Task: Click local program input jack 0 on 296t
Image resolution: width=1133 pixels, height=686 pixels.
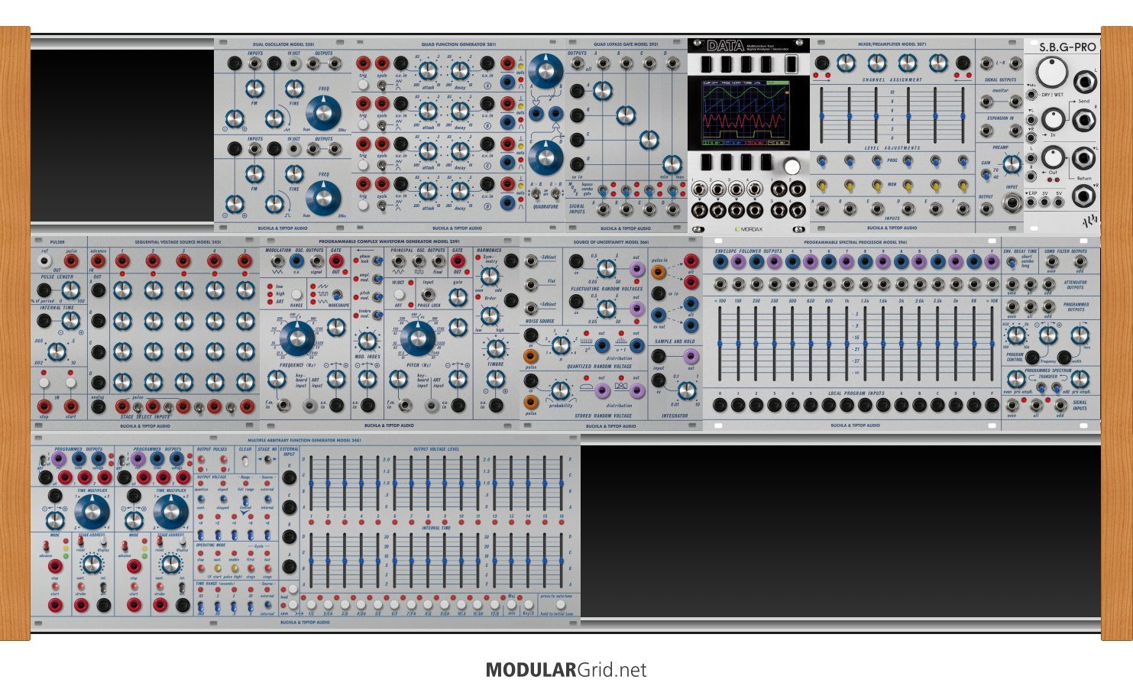Action: (x=719, y=406)
